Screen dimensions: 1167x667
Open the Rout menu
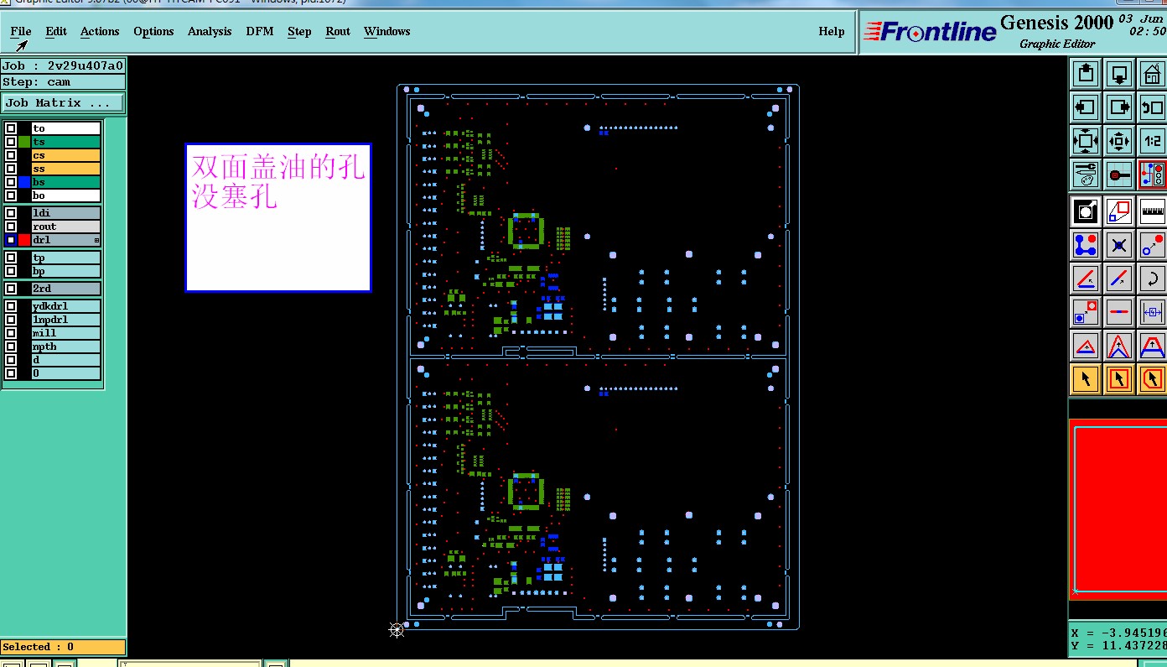[338, 31]
